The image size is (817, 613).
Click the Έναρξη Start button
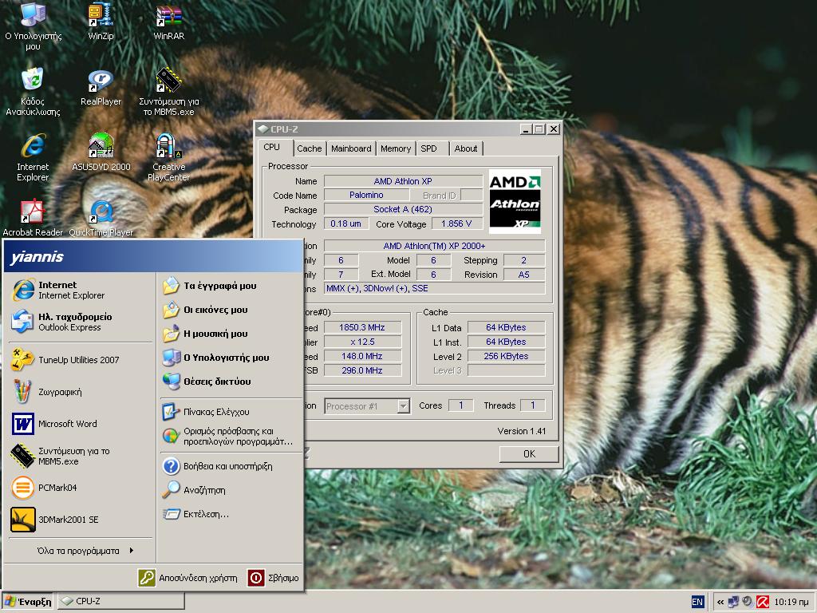click(28, 601)
